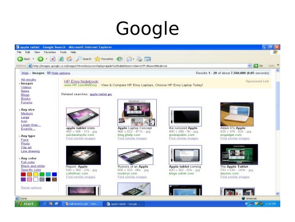The height and width of the screenshot is (222, 295).
Task: Click the Windows flag logo in IE menu bar
Action: coord(275,52)
